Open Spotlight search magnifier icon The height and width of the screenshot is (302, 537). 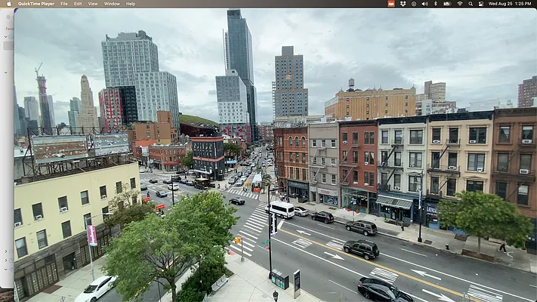(x=471, y=4)
